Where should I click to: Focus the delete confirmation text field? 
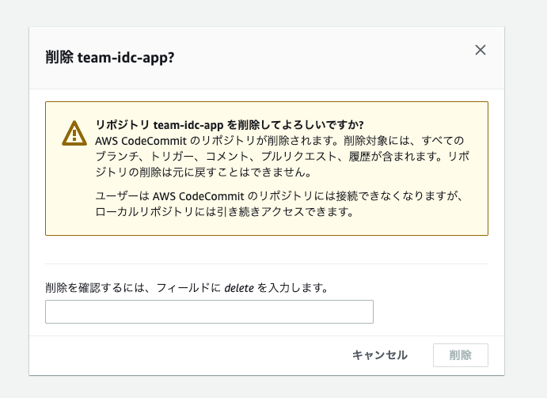[x=209, y=312]
